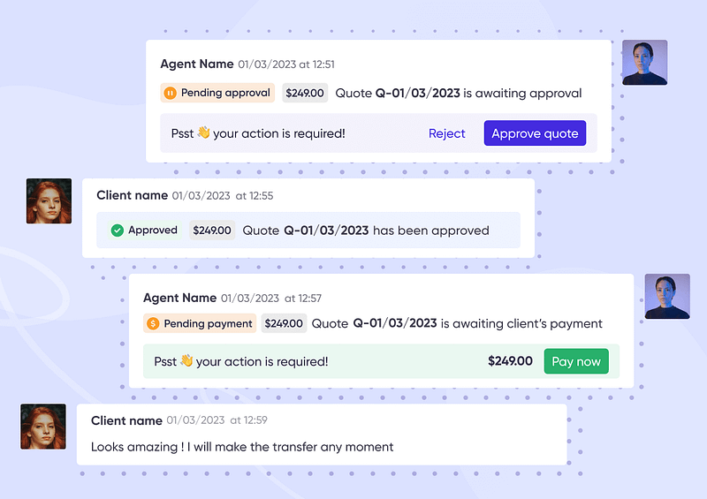Open the agent avatar beside the 12:51 message
This screenshot has height=499, width=707.
644,63
